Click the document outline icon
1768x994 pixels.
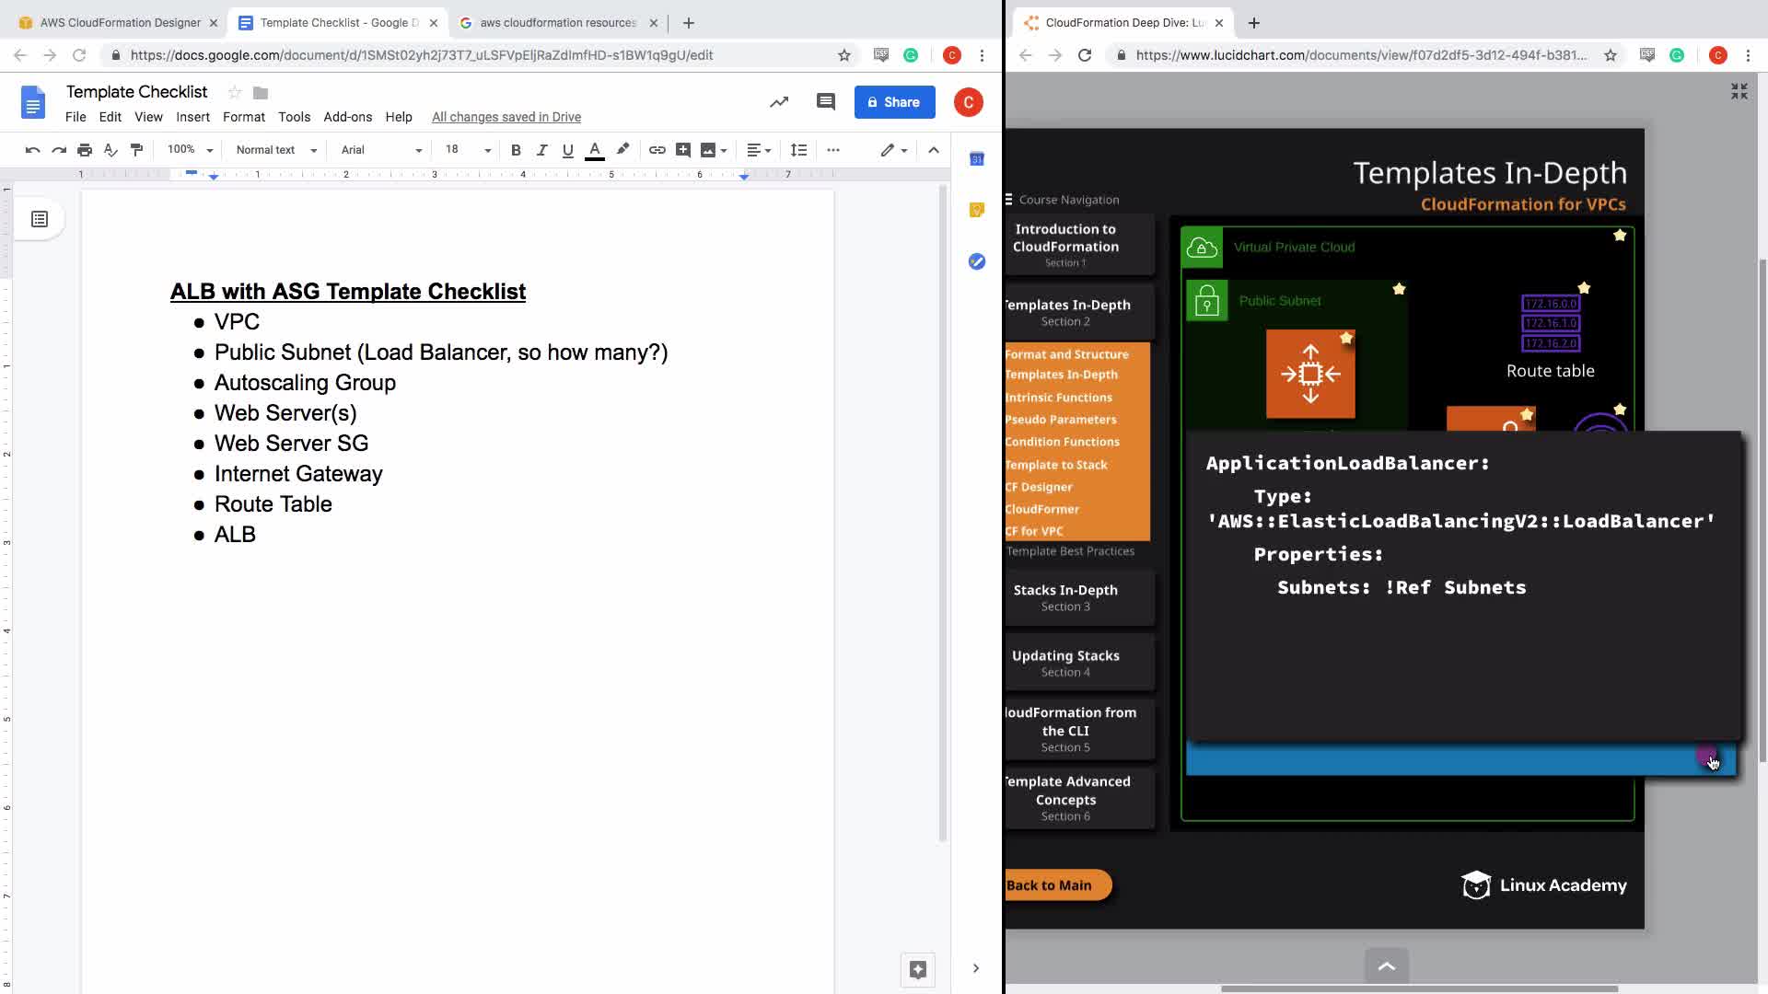pos(40,219)
